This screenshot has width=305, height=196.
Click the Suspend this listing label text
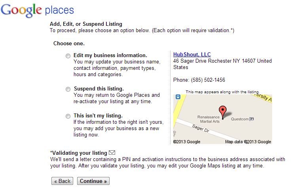pos(99,89)
